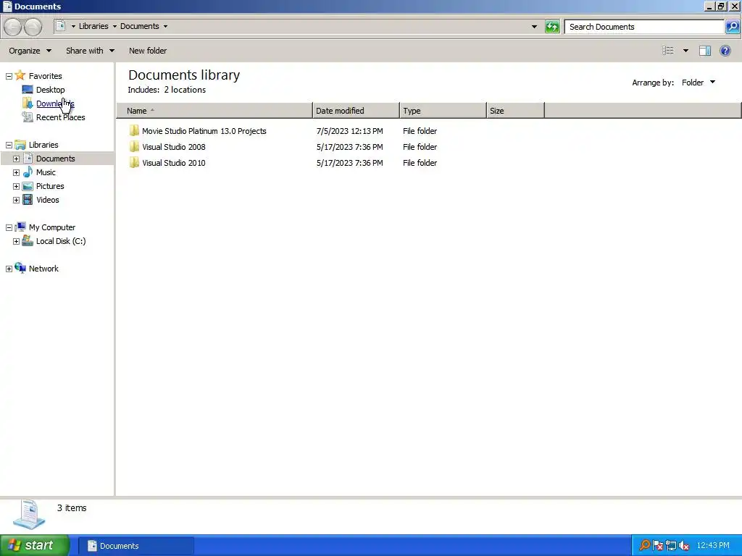Click the Start button
Viewport: 742px width, 556px height.
coord(35,545)
